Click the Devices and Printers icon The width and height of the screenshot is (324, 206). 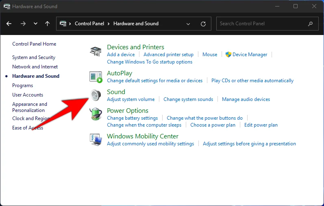[x=96, y=51]
